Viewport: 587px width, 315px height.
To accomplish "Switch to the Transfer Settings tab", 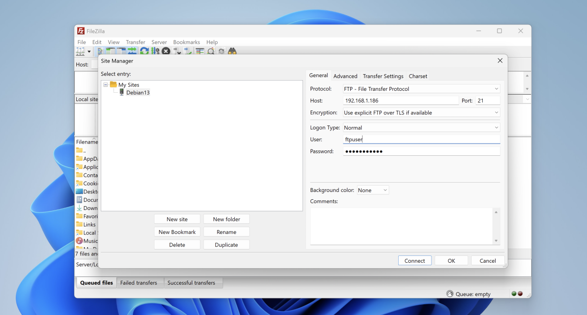I will pos(383,76).
